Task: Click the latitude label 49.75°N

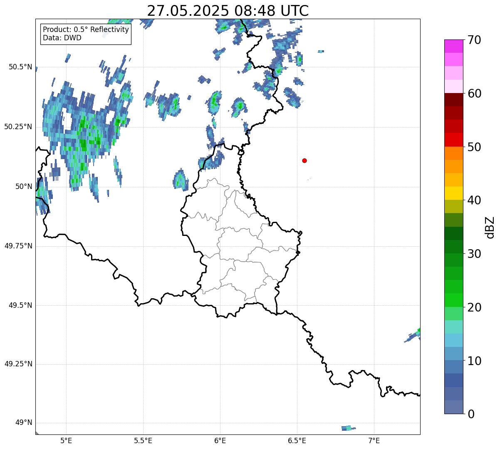Action: pyautogui.click(x=18, y=246)
